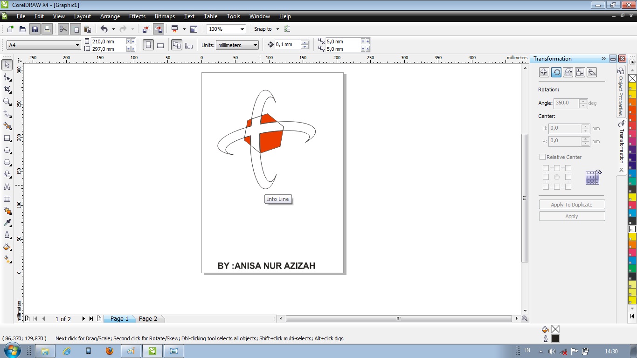Select the Text tool

(x=7, y=186)
